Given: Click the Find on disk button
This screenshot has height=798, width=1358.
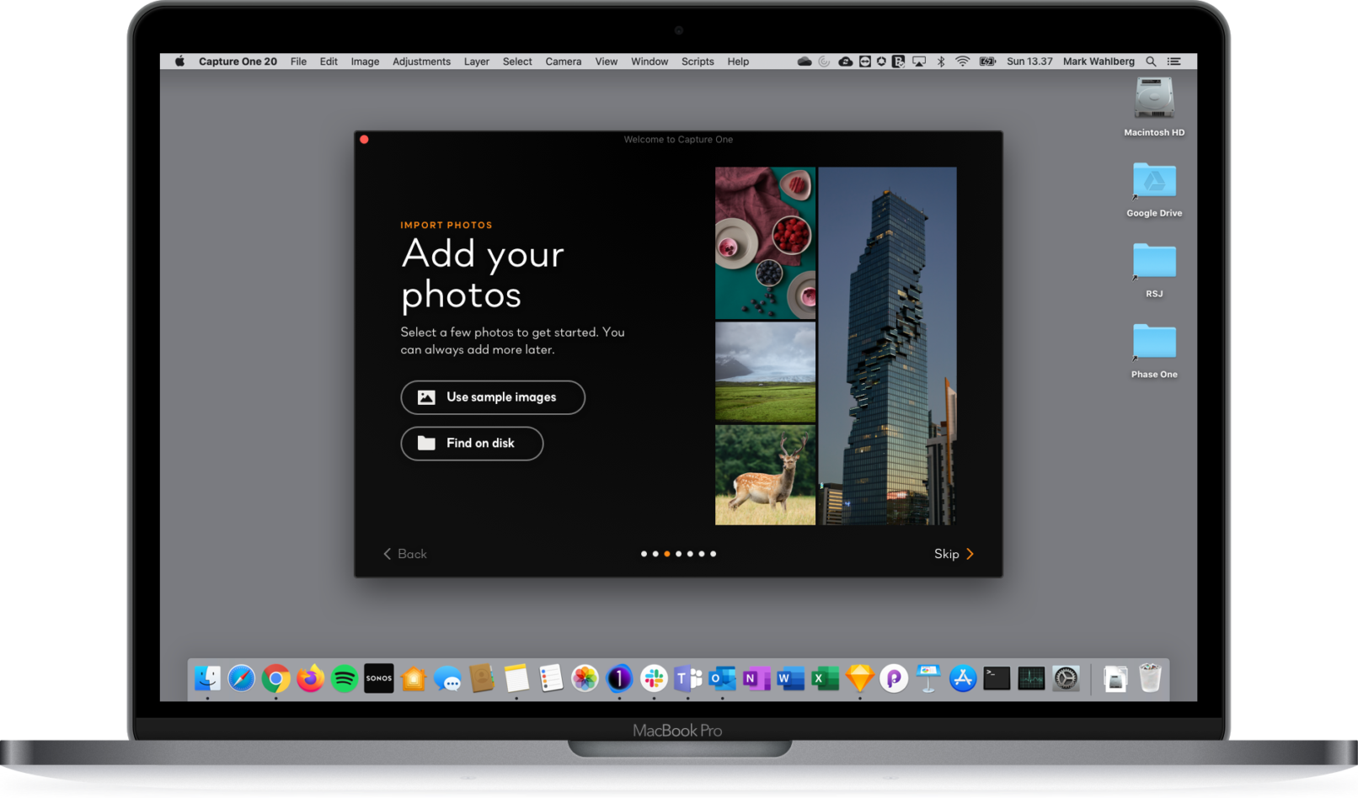Looking at the screenshot, I should (472, 444).
